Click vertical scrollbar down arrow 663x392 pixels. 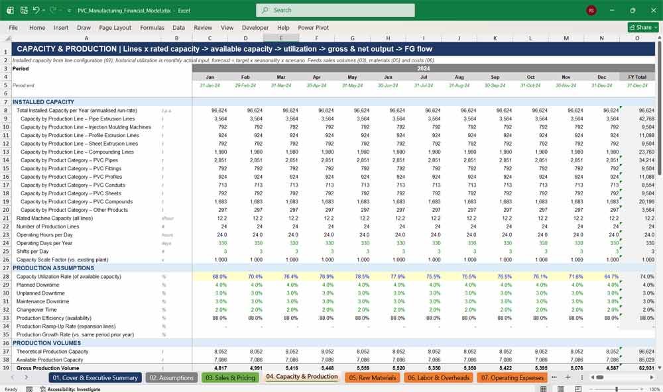[x=659, y=368]
